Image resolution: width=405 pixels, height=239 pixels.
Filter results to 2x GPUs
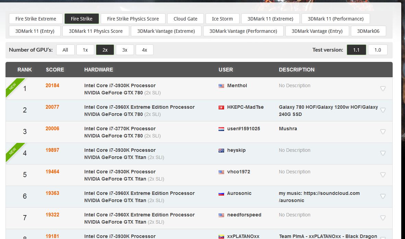(x=105, y=50)
